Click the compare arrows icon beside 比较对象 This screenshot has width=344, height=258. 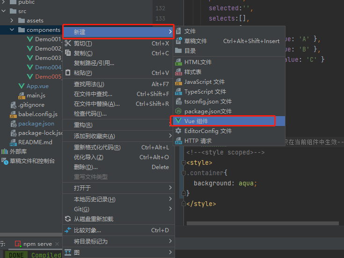(68, 230)
